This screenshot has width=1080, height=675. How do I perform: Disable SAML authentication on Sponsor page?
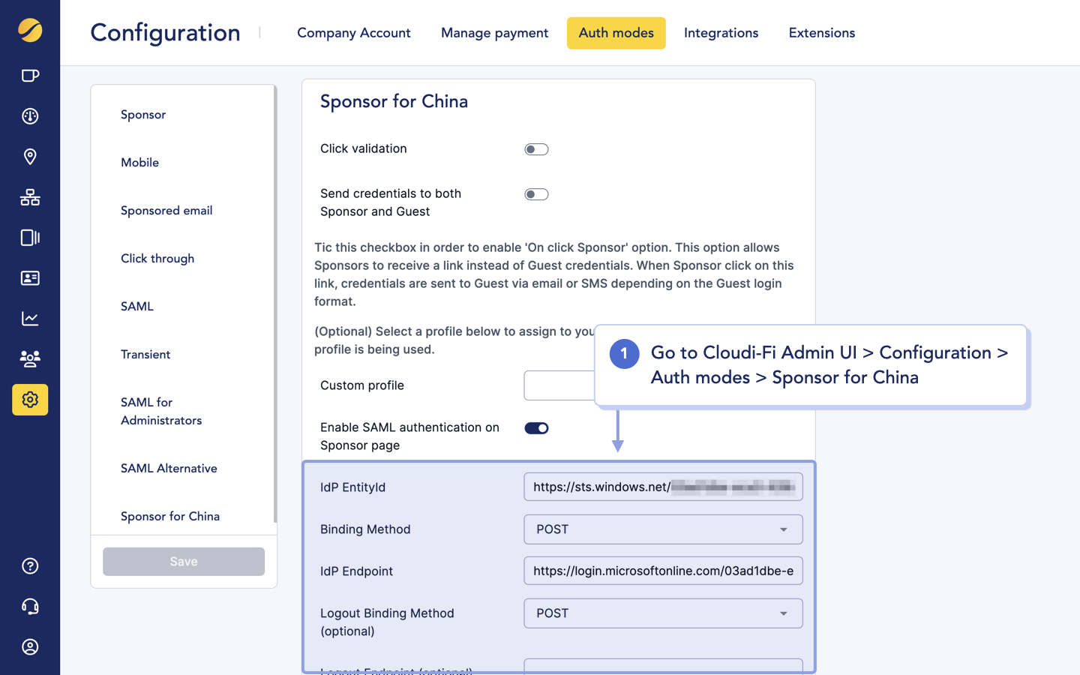[x=536, y=427]
